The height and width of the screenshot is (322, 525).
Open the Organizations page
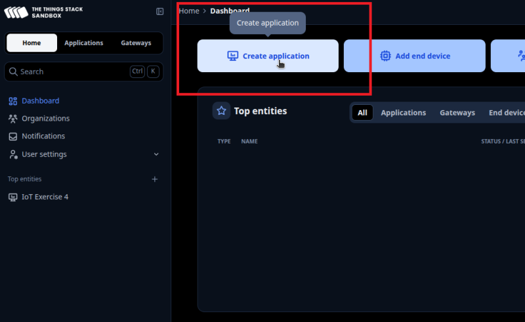pyautogui.click(x=45, y=119)
